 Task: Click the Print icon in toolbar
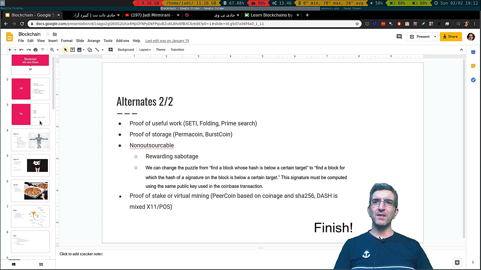[36, 50]
